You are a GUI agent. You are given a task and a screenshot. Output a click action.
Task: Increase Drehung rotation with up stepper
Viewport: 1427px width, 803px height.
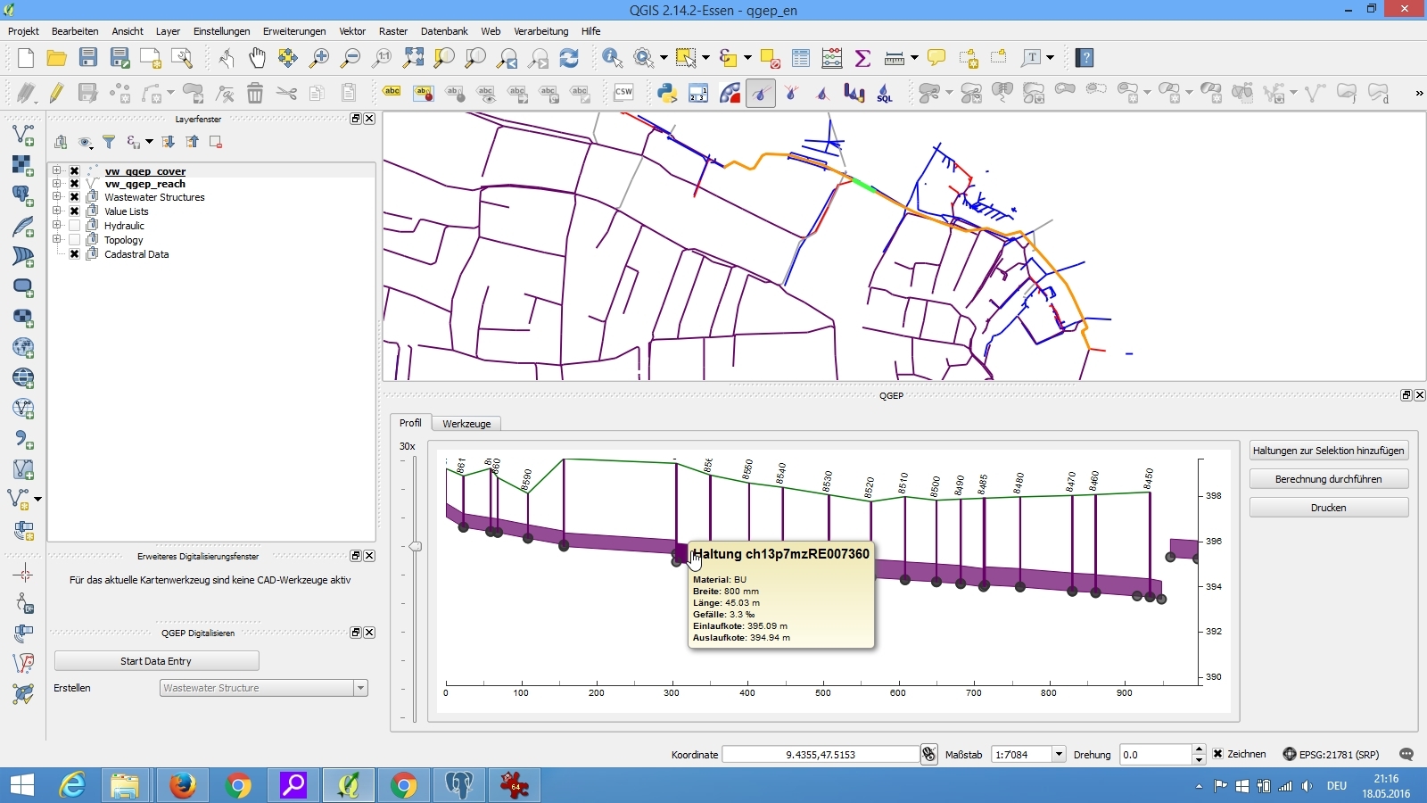coord(1199,749)
